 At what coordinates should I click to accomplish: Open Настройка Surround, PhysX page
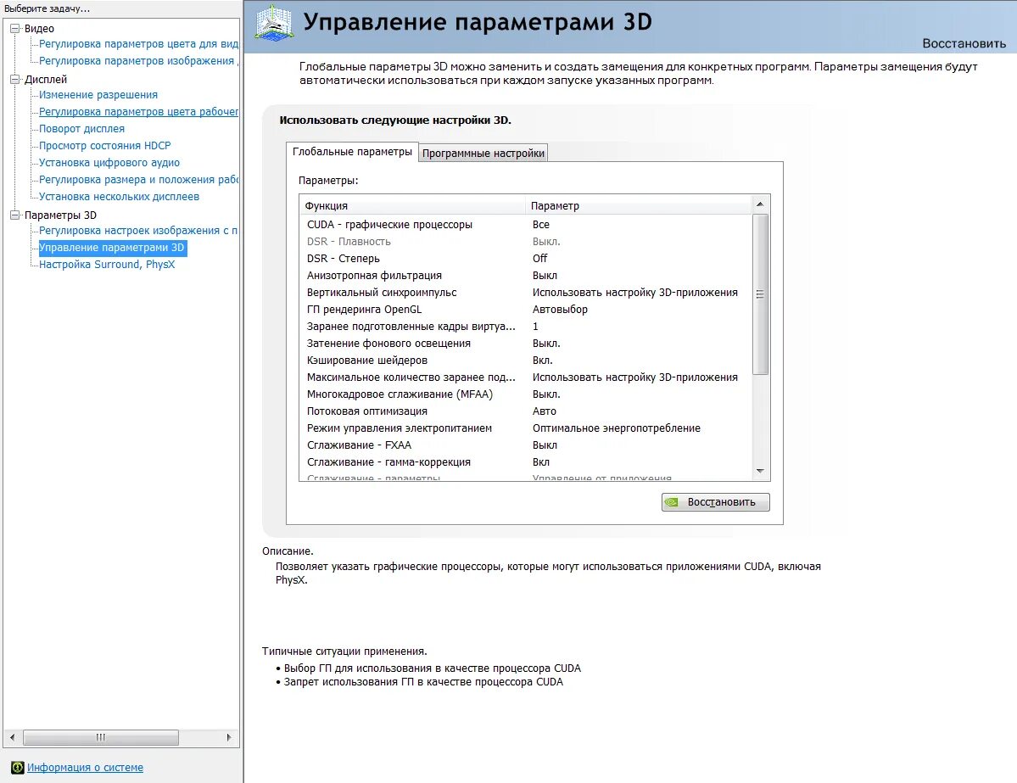click(x=107, y=264)
